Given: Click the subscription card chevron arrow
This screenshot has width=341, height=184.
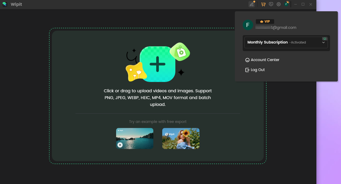Looking at the screenshot, I should tap(323, 42).
